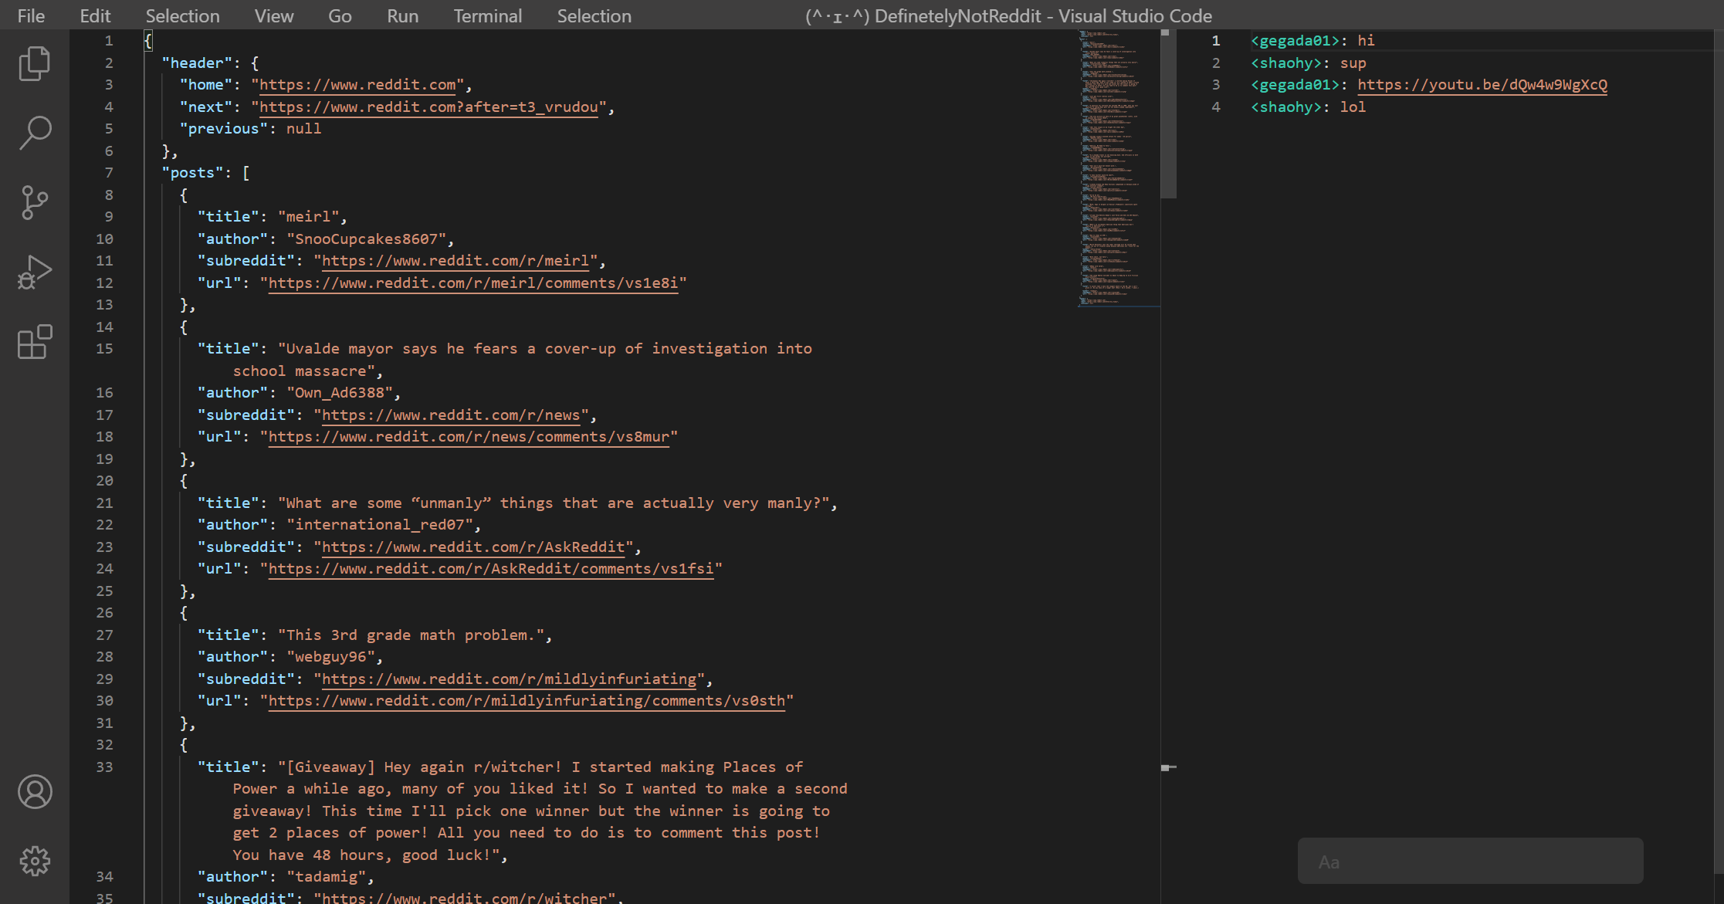This screenshot has width=1724, height=904.
Task: Open the Run menu
Action: click(402, 15)
